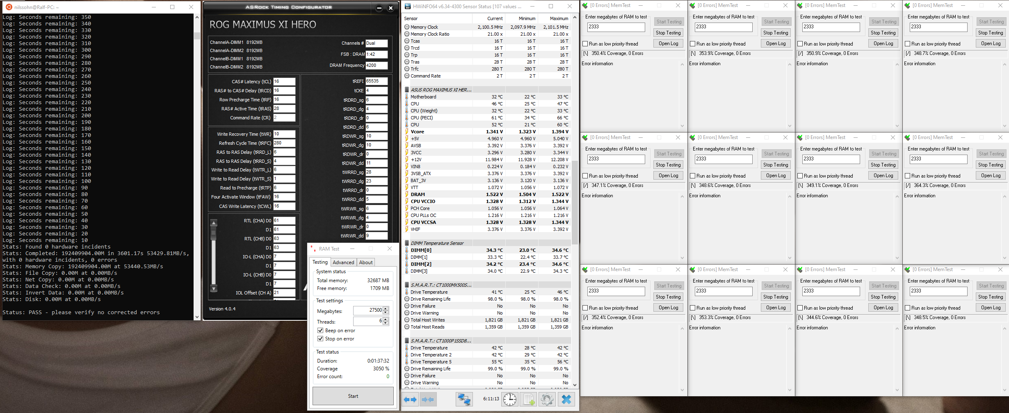Click the Current column header in HWiNFO
The width and height of the screenshot is (1009, 413).
[489, 18]
